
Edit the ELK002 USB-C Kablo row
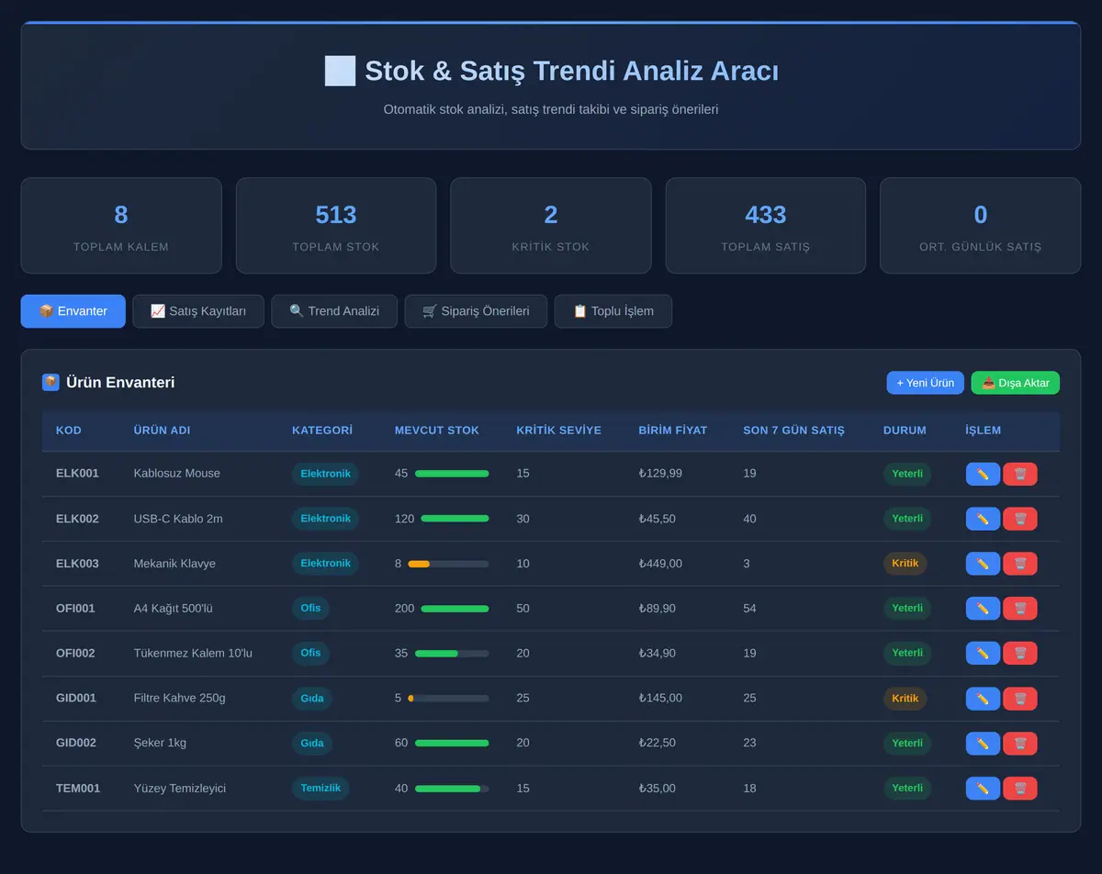983,519
